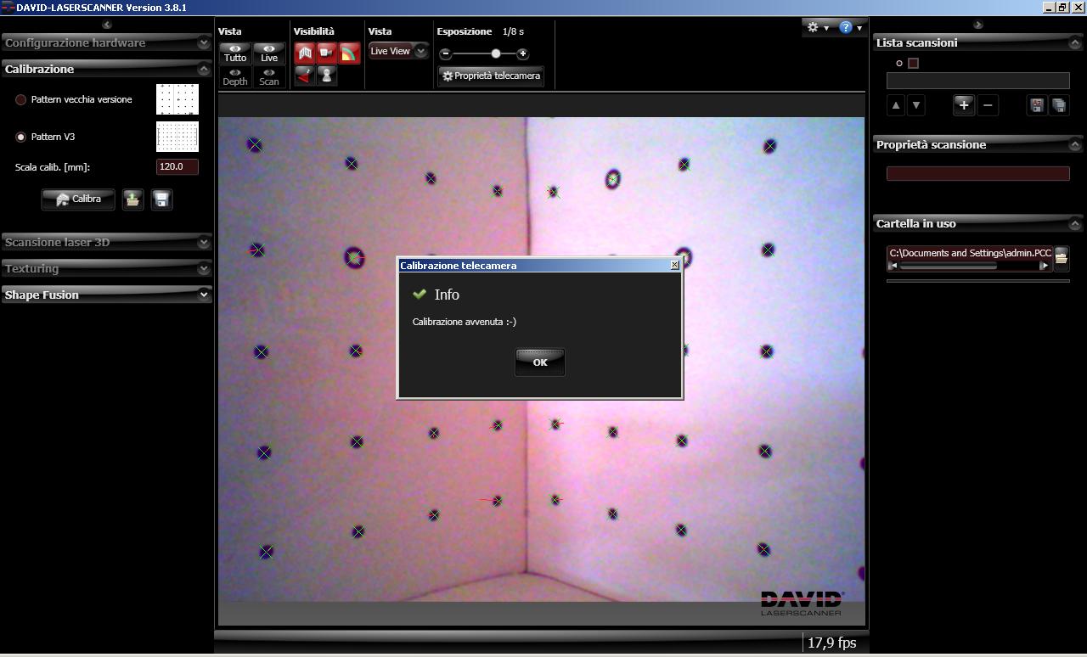Open the Live View dropdown

[x=397, y=52]
